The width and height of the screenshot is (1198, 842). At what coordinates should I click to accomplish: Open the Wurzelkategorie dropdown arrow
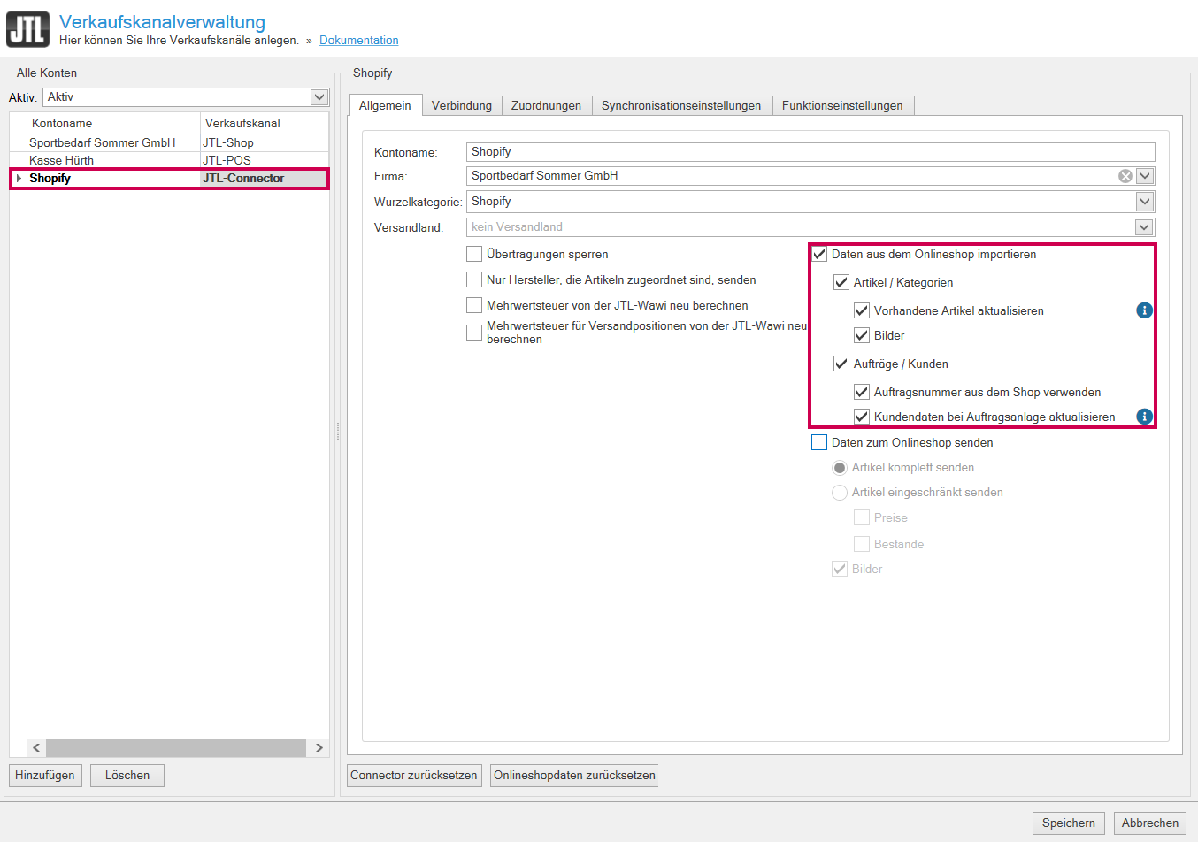tap(1145, 202)
